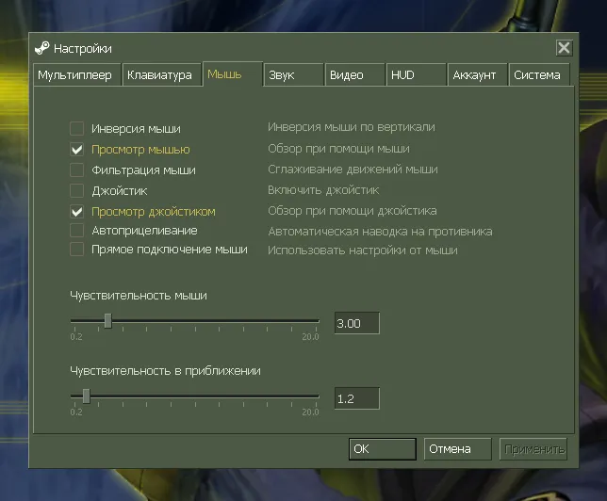This screenshot has height=501, width=607.
Task: Switch to the Мультиплеер tab
Action: [x=76, y=74]
